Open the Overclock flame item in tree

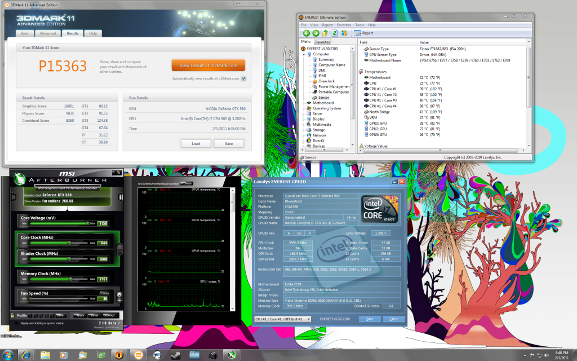tap(326, 81)
